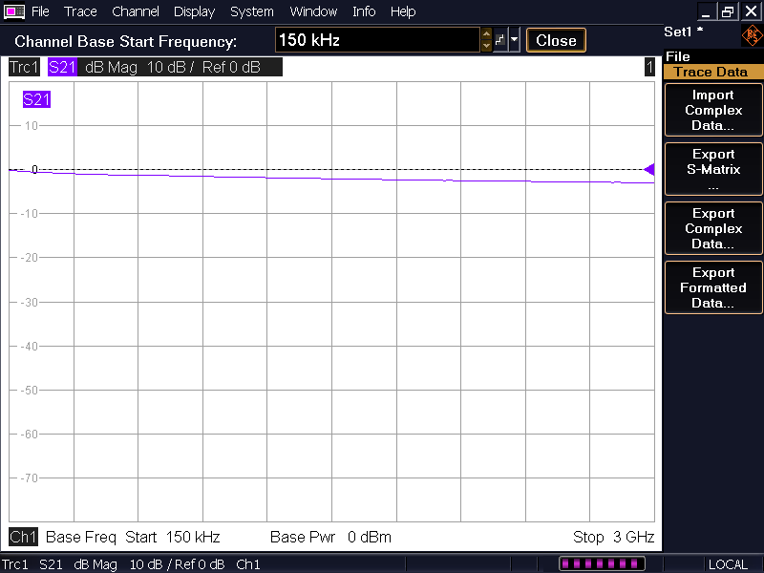
Task: Minimize the analyzer window
Action: point(707,11)
